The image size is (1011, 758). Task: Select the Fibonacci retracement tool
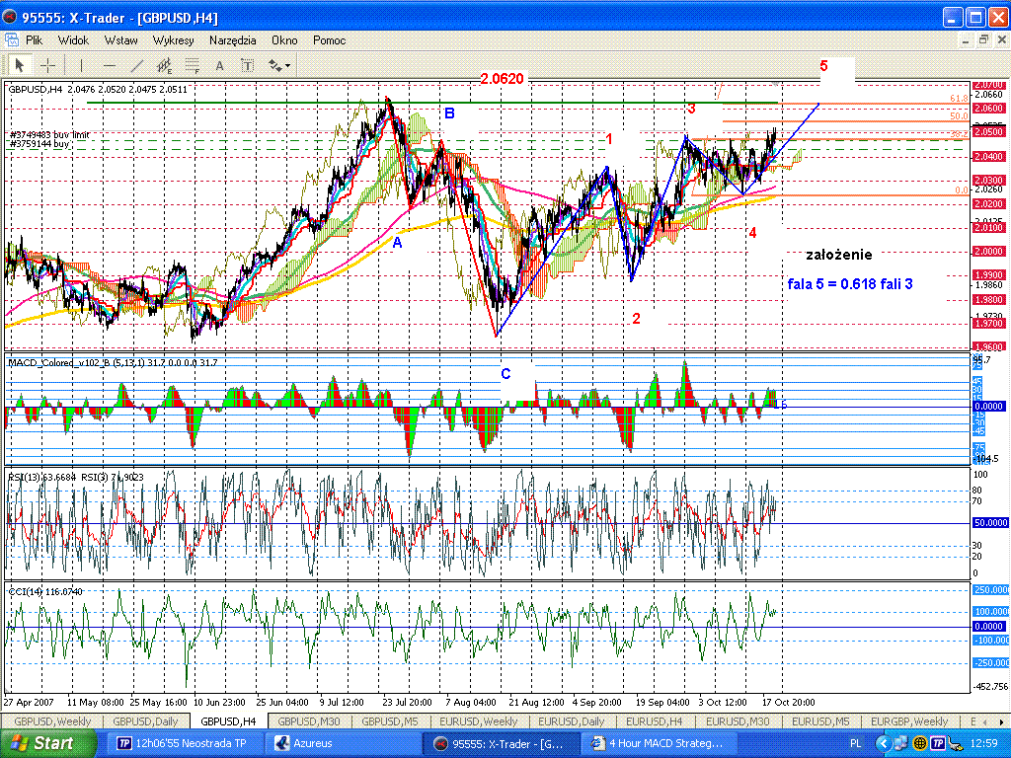coord(193,65)
